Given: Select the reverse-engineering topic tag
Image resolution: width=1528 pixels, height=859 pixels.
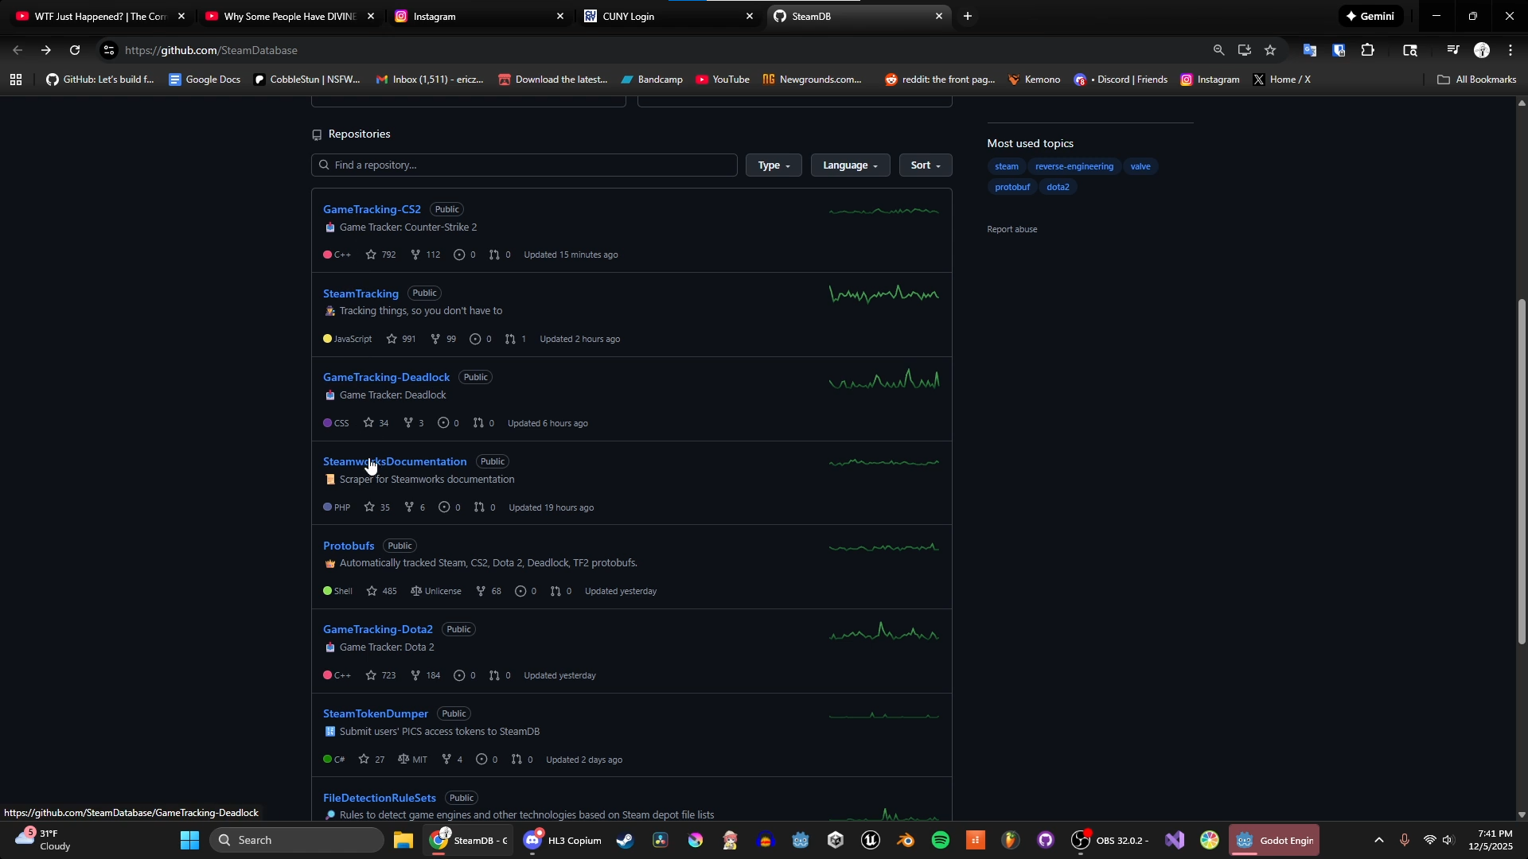Looking at the screenshot, I should [x=1074, y=166].
